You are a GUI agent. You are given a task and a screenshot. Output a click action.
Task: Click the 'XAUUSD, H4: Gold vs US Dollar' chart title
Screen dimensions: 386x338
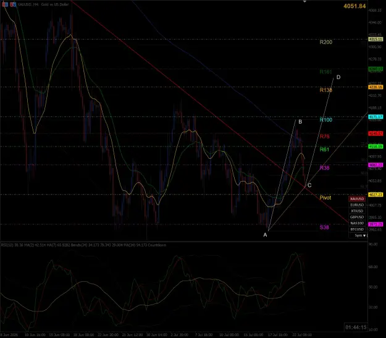[x=43, y=4]
